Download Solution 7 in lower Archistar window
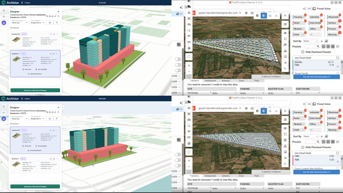The image size is (343, 193). tap(51, 159)
